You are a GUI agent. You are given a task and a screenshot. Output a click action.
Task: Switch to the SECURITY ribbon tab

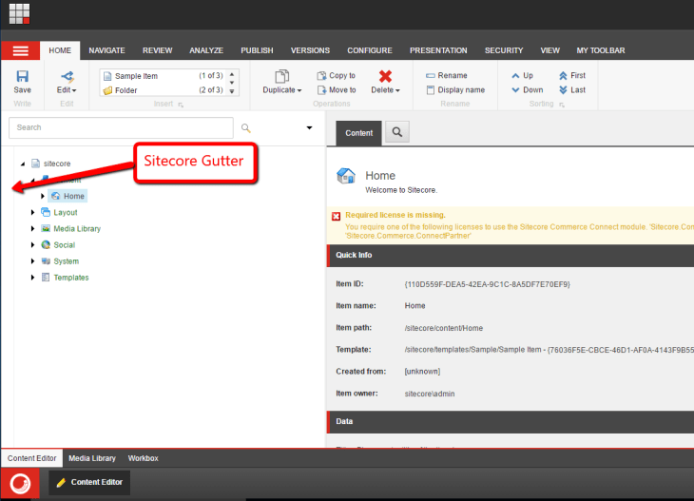tap(504, 50)
